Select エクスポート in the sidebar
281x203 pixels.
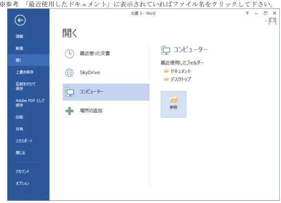[x=24, y=141]
